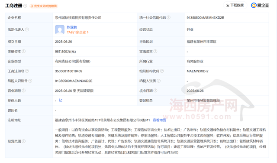Image resolution: width=277 pixels, height=163 pixels.
Task: Click the 下载数据 download button
Action: [235, 5]
